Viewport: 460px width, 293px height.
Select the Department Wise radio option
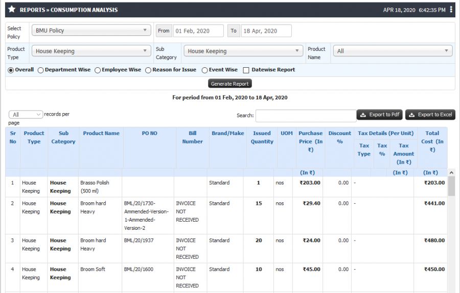click(41, 70)
